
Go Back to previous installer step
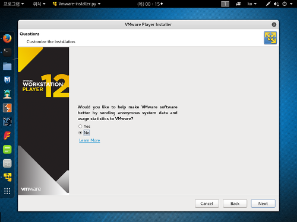[235, 204]
